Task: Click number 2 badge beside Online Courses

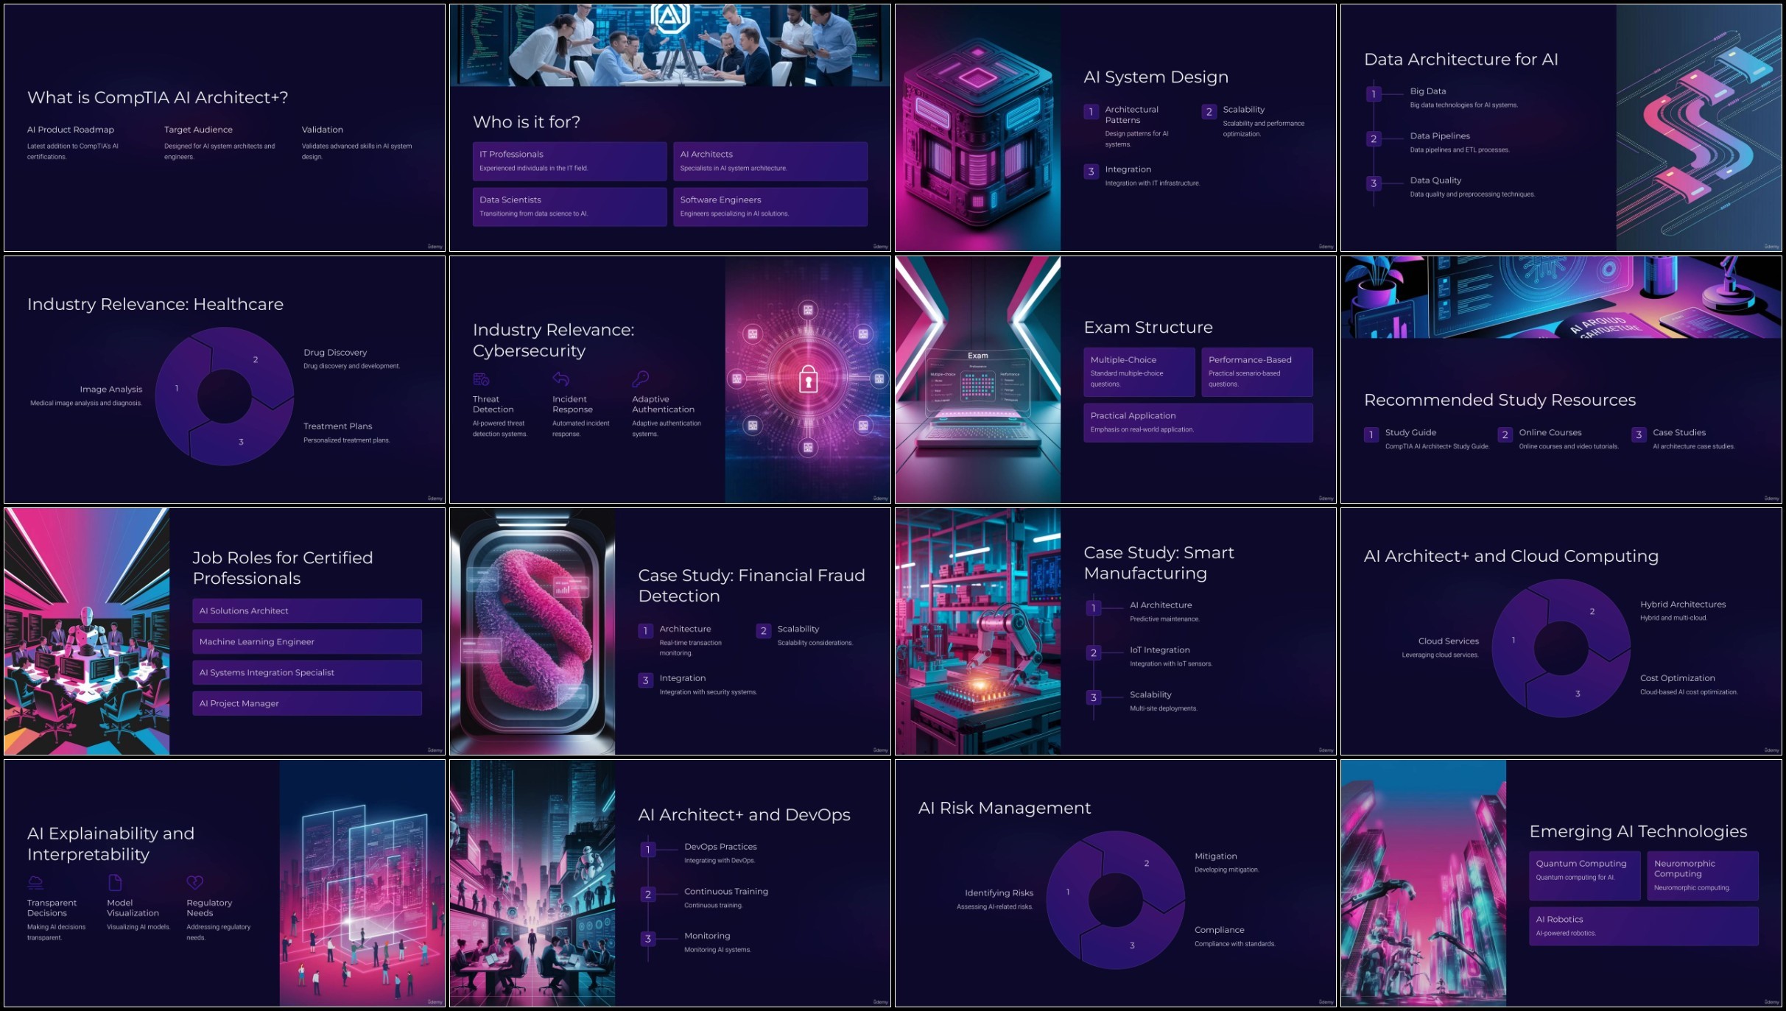Action: pos(1505,435)
